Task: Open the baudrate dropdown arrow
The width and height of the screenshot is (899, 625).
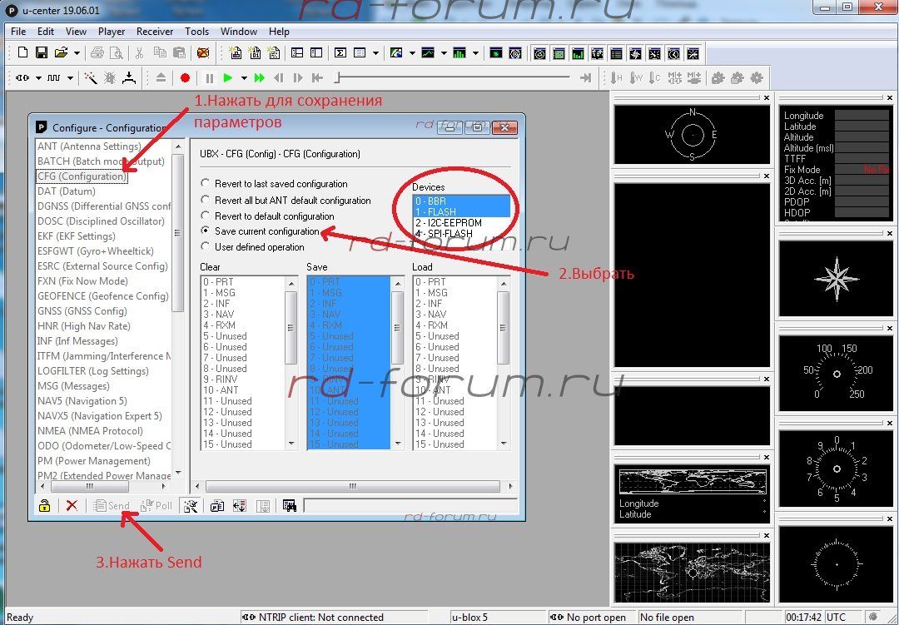Action: [x=71, y=78]
